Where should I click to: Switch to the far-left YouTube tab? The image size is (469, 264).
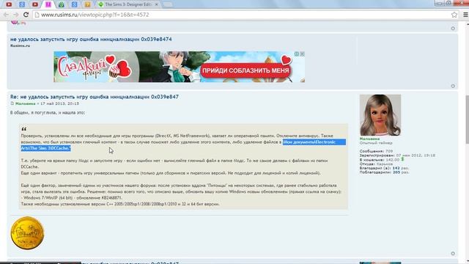point(9,4)
